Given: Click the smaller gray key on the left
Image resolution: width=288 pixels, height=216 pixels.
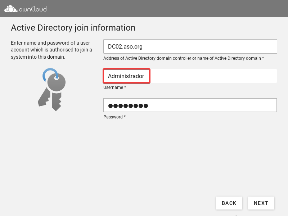Looking at the screenshot, I should [44, 96].
